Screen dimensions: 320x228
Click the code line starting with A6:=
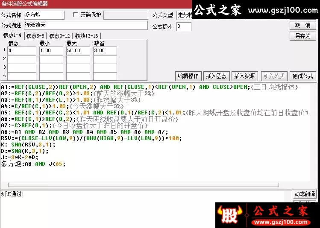tap(89, 119)
